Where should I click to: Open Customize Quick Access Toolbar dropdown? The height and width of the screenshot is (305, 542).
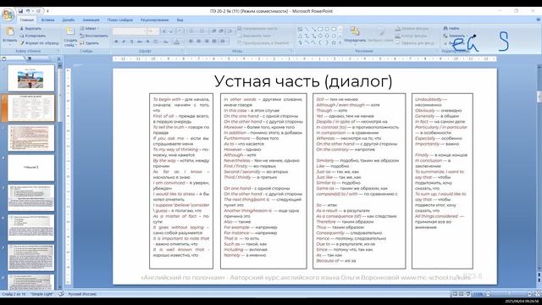tap(47, 11)
